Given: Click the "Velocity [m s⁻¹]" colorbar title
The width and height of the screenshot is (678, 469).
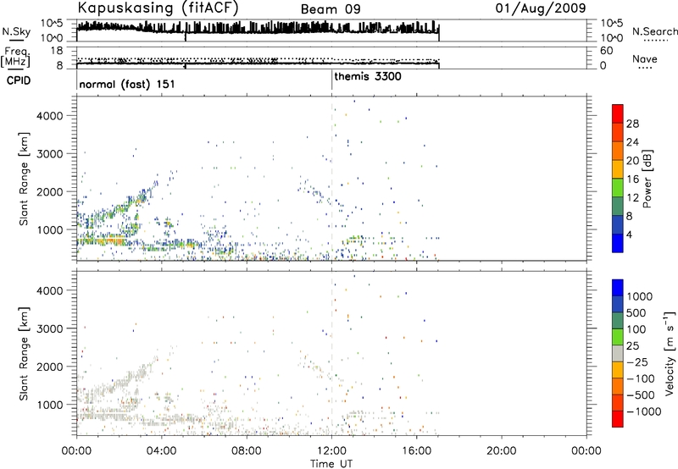Looking at the screenshot, I should coord(670,353).
